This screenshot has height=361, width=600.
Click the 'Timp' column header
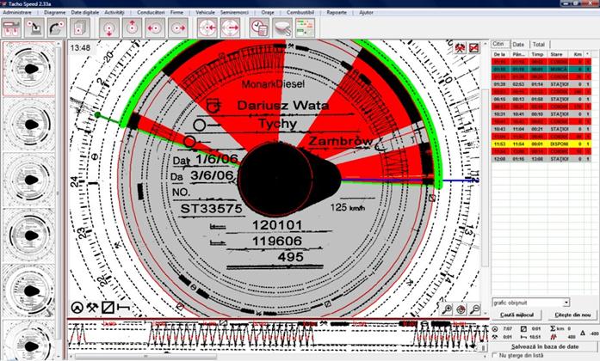pyautogui.click(x=538, y=55)
